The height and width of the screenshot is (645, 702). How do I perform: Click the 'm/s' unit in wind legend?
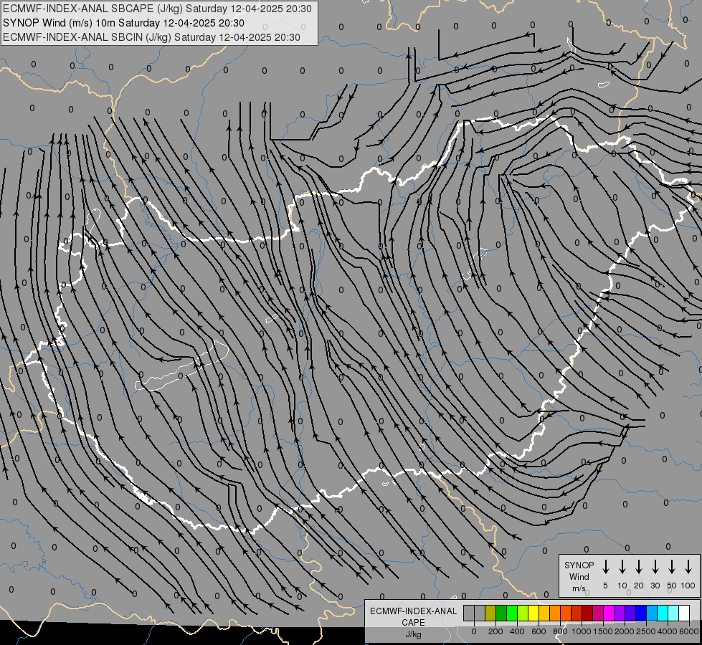click(x=579, y=588)
